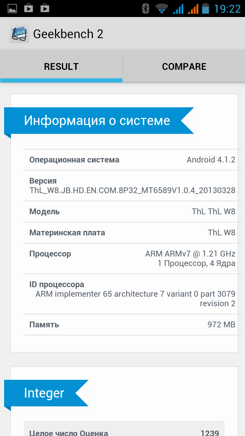This screenshot has width=245, height=436.
Task: Tap the status bar clock showing 19:22
Action: tap(227, 9)
